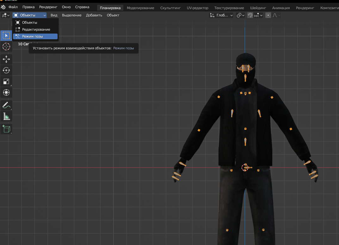Choose the Move tool in toolbar
Image resolution: width=339 pixels, height=245 pixels.
pos(6,59)
